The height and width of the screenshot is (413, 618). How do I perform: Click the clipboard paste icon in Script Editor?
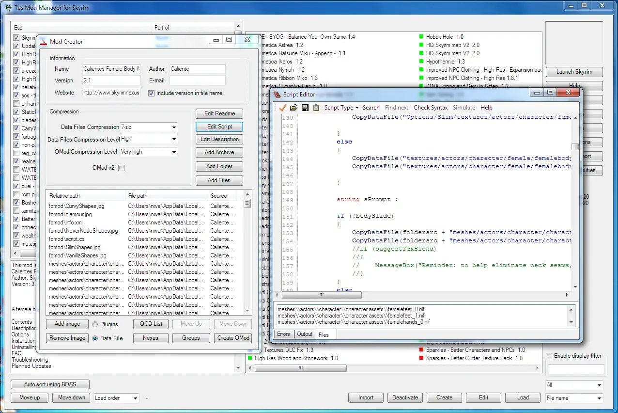(x=315, y=108)
